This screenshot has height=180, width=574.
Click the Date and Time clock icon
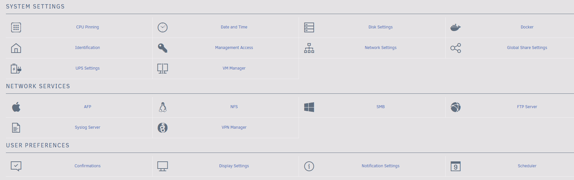[x=162, y=27]
